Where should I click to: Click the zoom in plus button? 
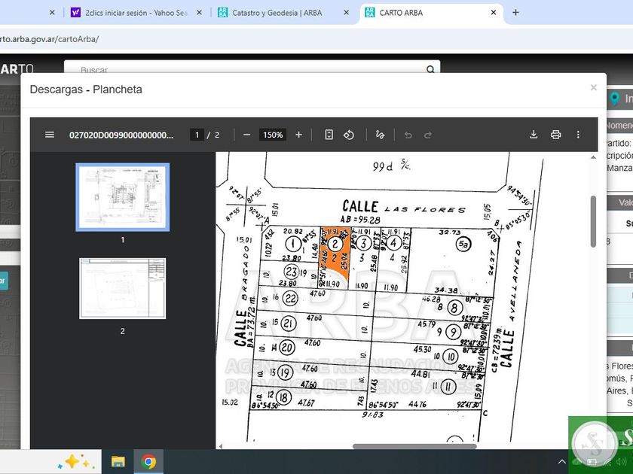pyautogui.click(x=298, y=135)
